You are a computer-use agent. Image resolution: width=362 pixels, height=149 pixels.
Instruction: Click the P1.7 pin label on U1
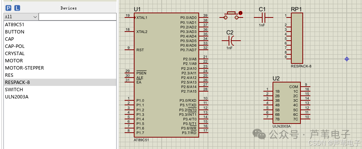tap(140, 133)
